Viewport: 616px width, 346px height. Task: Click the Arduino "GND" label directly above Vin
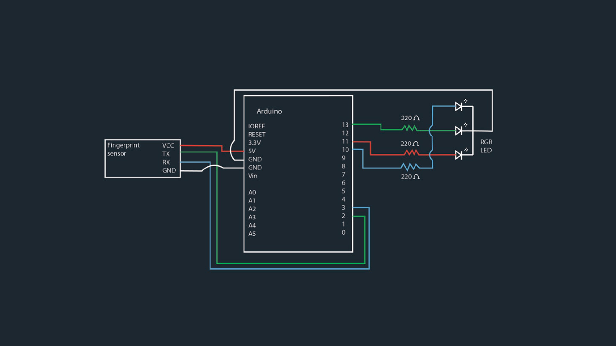(x=255, y=168)
